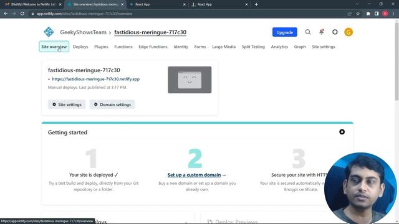Close the Site overview browser tab
Viewport: 399px width, 224px height.
click(122, 4)
